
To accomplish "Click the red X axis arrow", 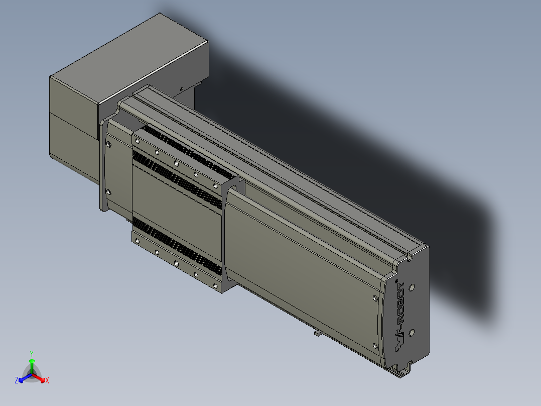I will pyautogui.click(x=39, y=378).
